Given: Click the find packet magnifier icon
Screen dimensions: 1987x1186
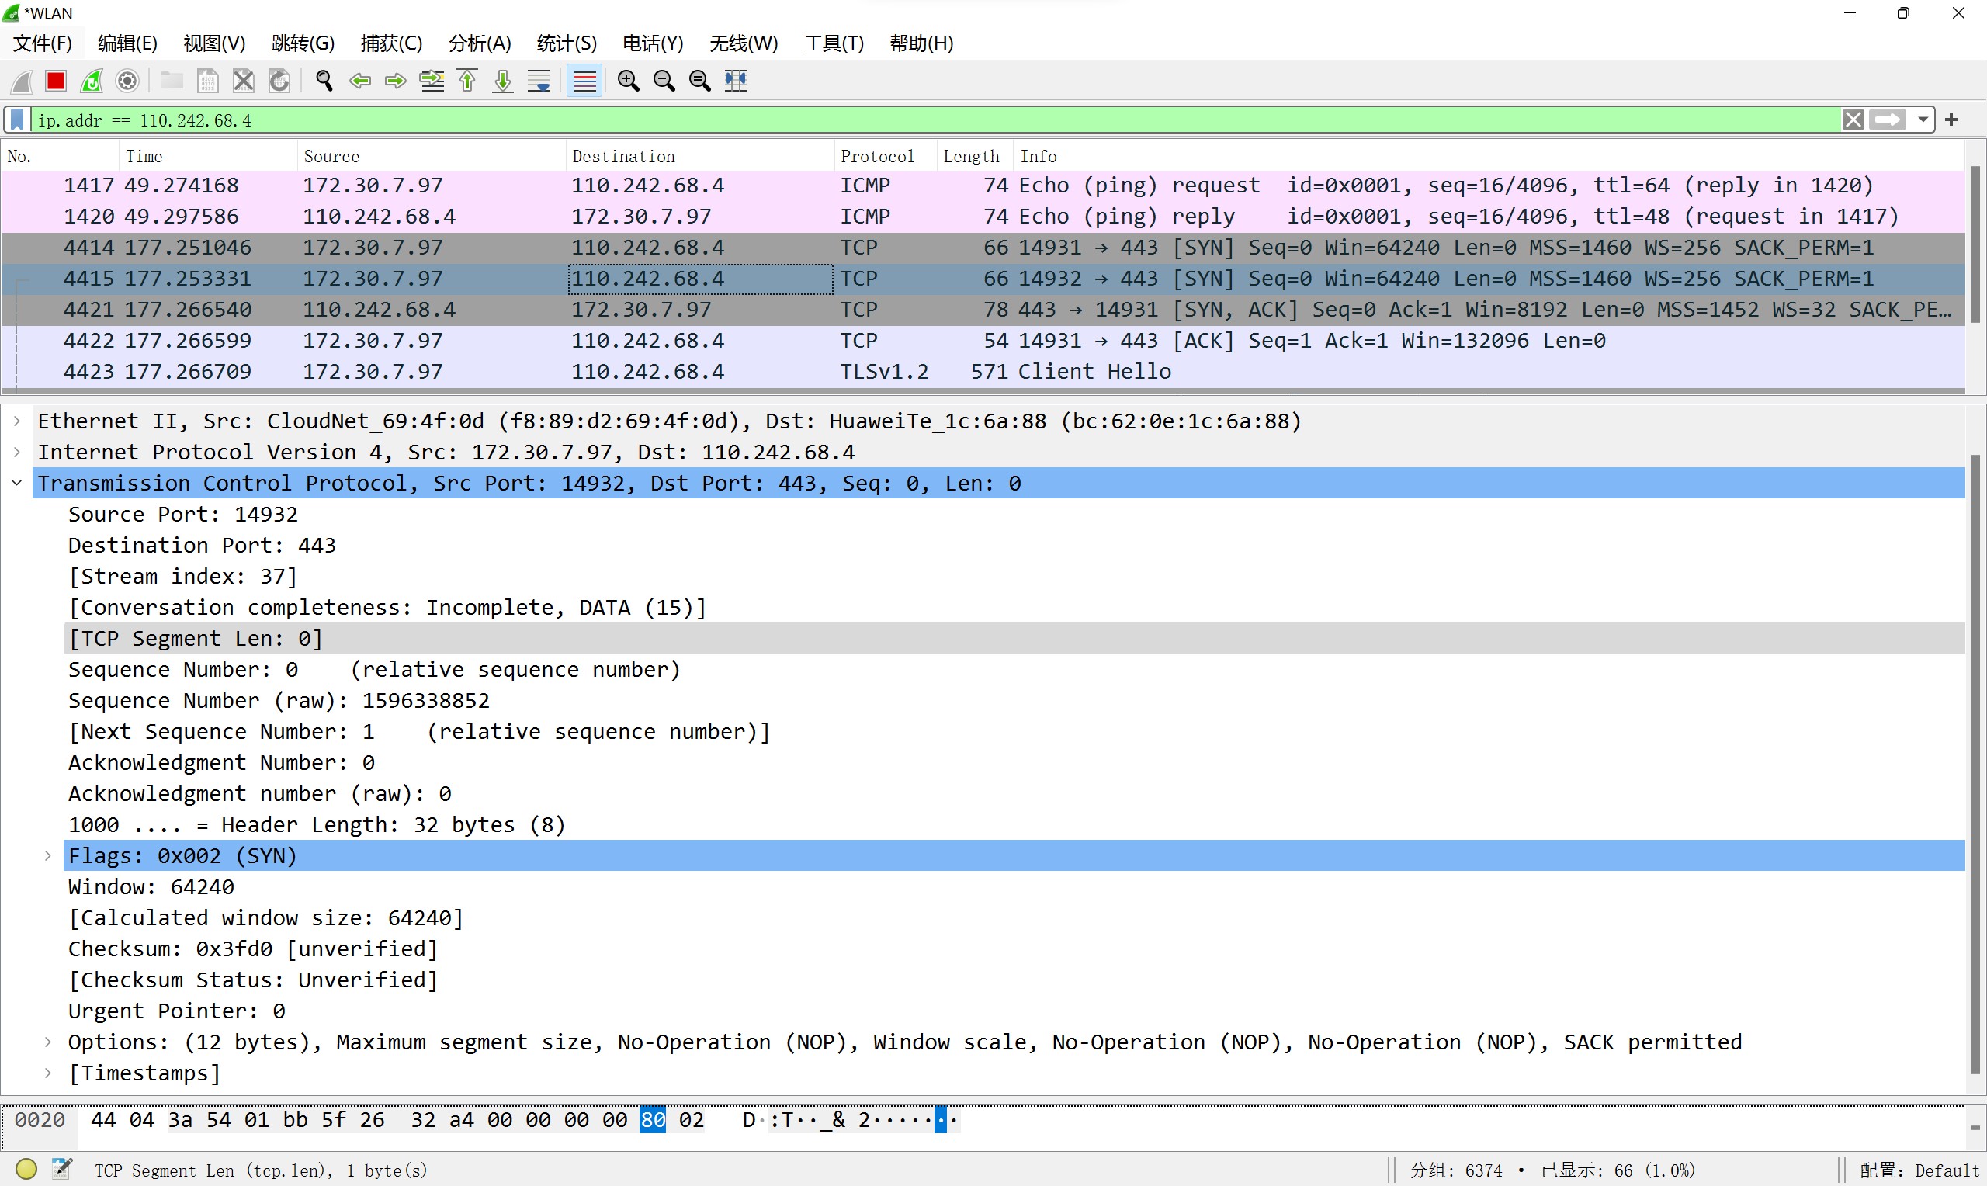Looking at the screenshot, I should (x=324, y=81).
